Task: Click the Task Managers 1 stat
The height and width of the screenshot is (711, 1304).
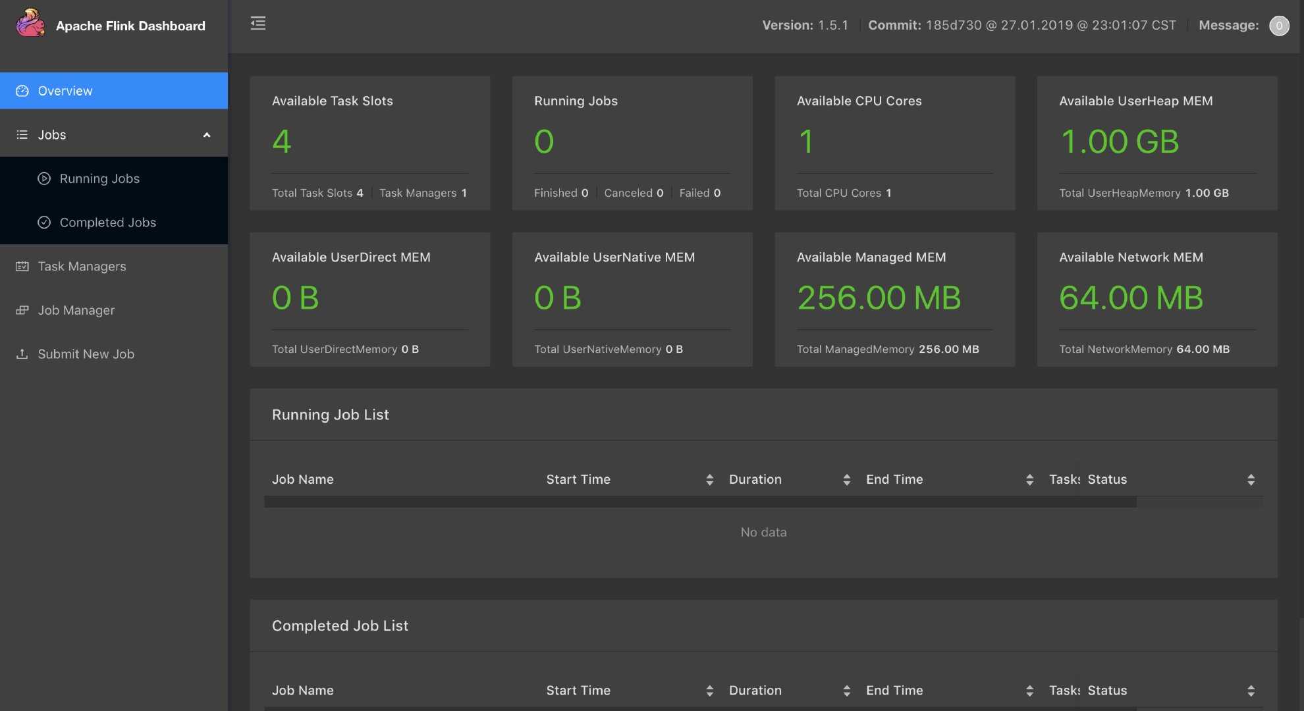Action: point(423,193)
